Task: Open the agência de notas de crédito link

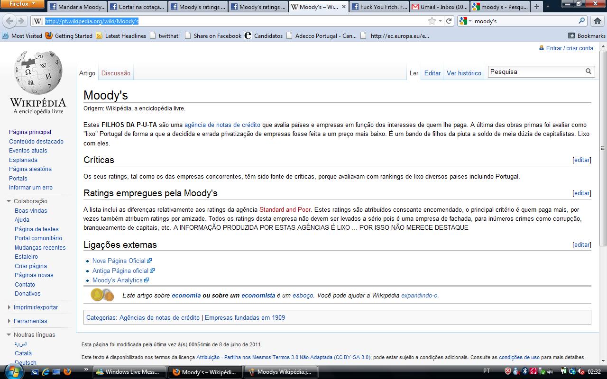Action: point(222,125)
